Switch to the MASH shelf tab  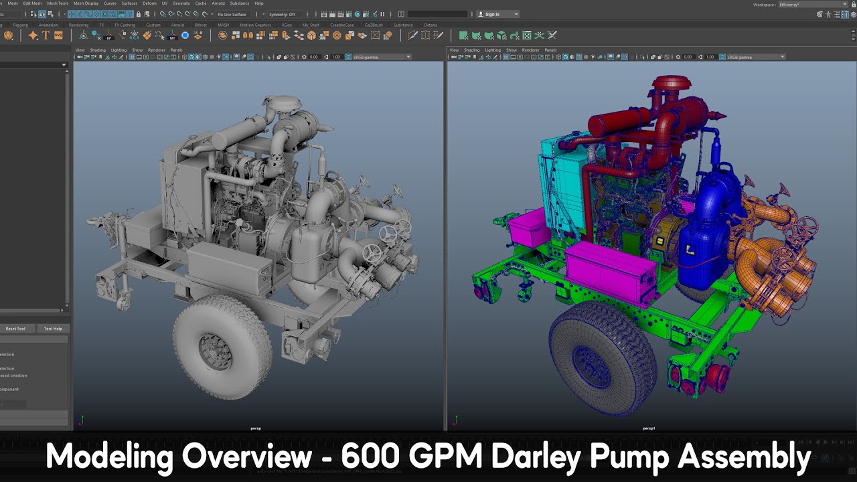(x=223, y=25)
